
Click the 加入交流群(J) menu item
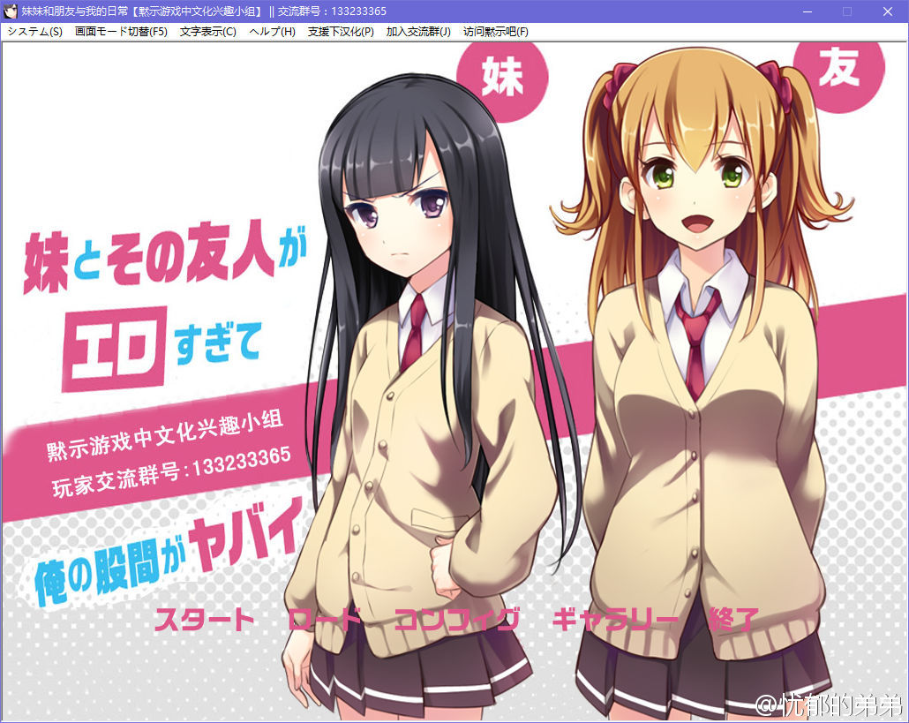coord(418,31)
